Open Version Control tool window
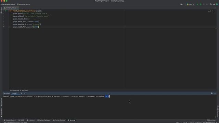 click(10, 120)
